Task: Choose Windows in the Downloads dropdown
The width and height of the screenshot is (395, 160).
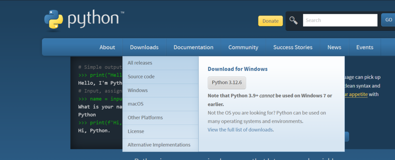Action: (x=160, y=91)
